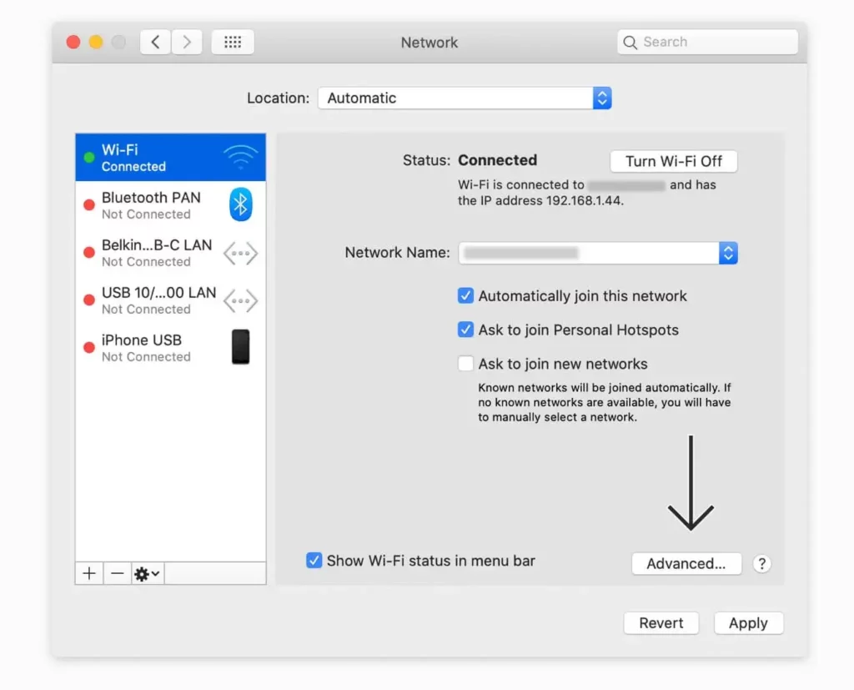Expand the Network Name dropdown
Image resolution: width=854 pixels, height=690 pixels.
[x=598, y=253]
